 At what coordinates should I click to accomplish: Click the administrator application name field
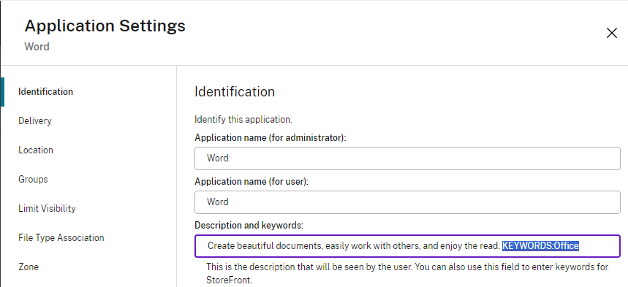(407, 158)
